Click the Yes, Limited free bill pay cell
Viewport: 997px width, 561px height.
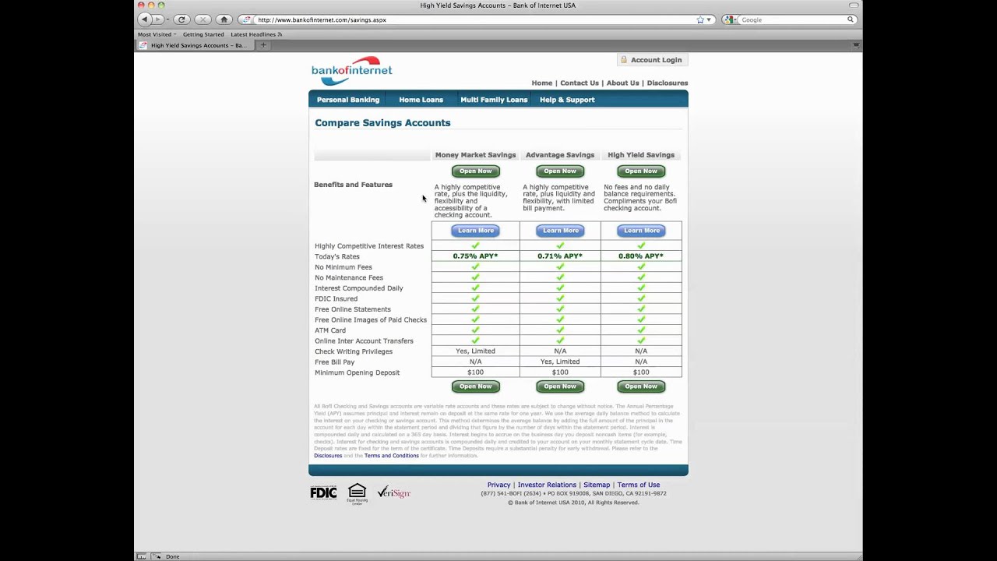(x=560, y=362)
